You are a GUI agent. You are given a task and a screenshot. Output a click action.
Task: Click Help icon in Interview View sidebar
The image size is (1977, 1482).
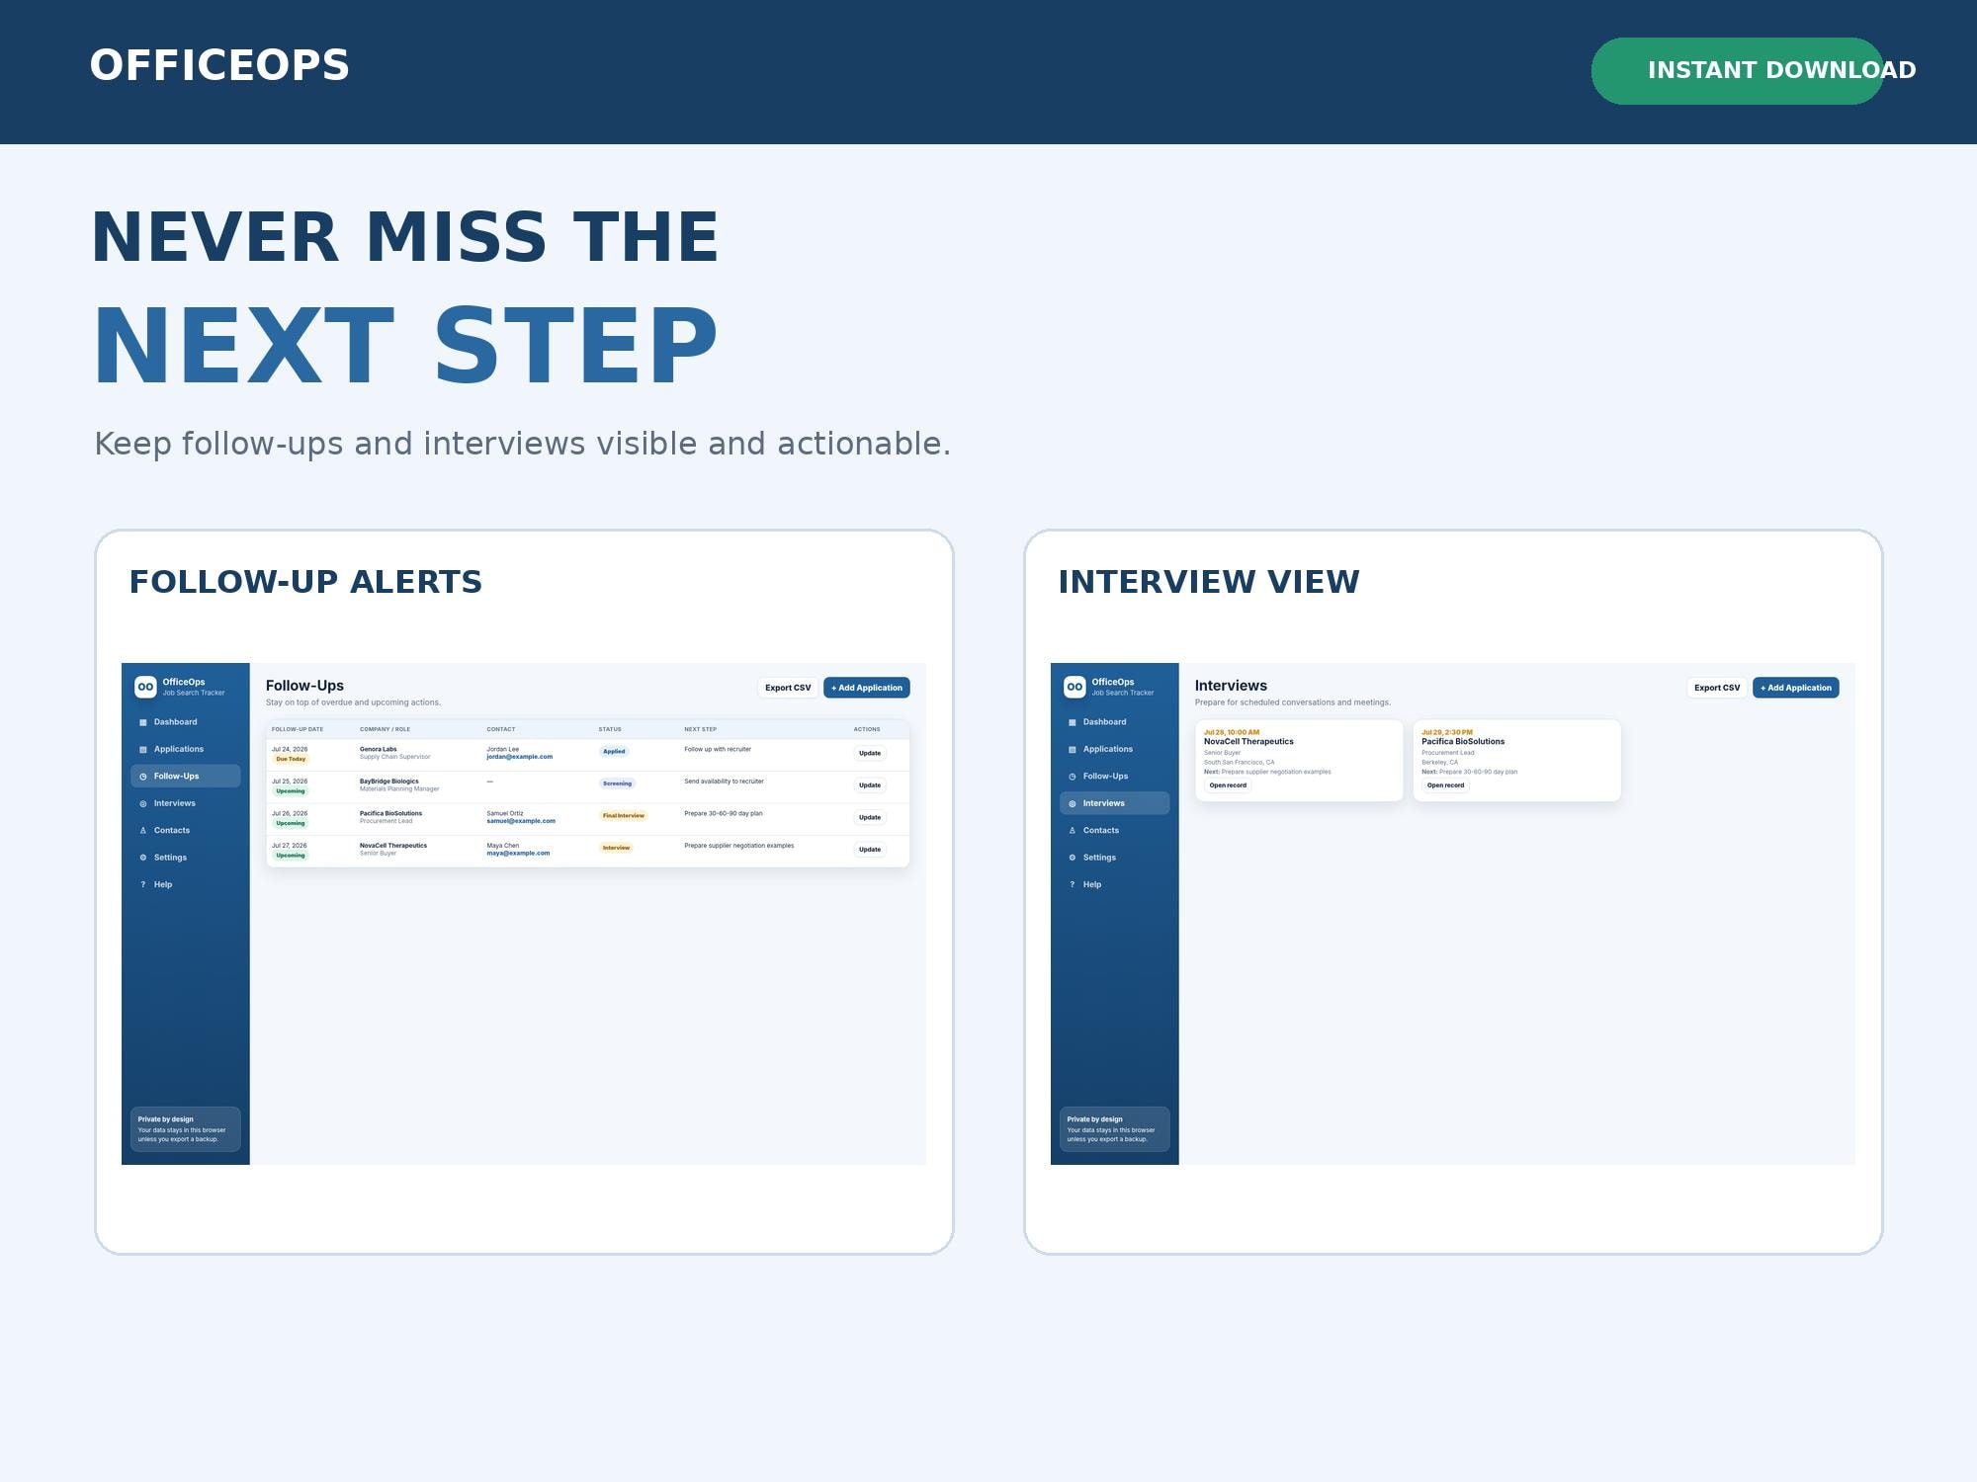tap(1073, 884)
